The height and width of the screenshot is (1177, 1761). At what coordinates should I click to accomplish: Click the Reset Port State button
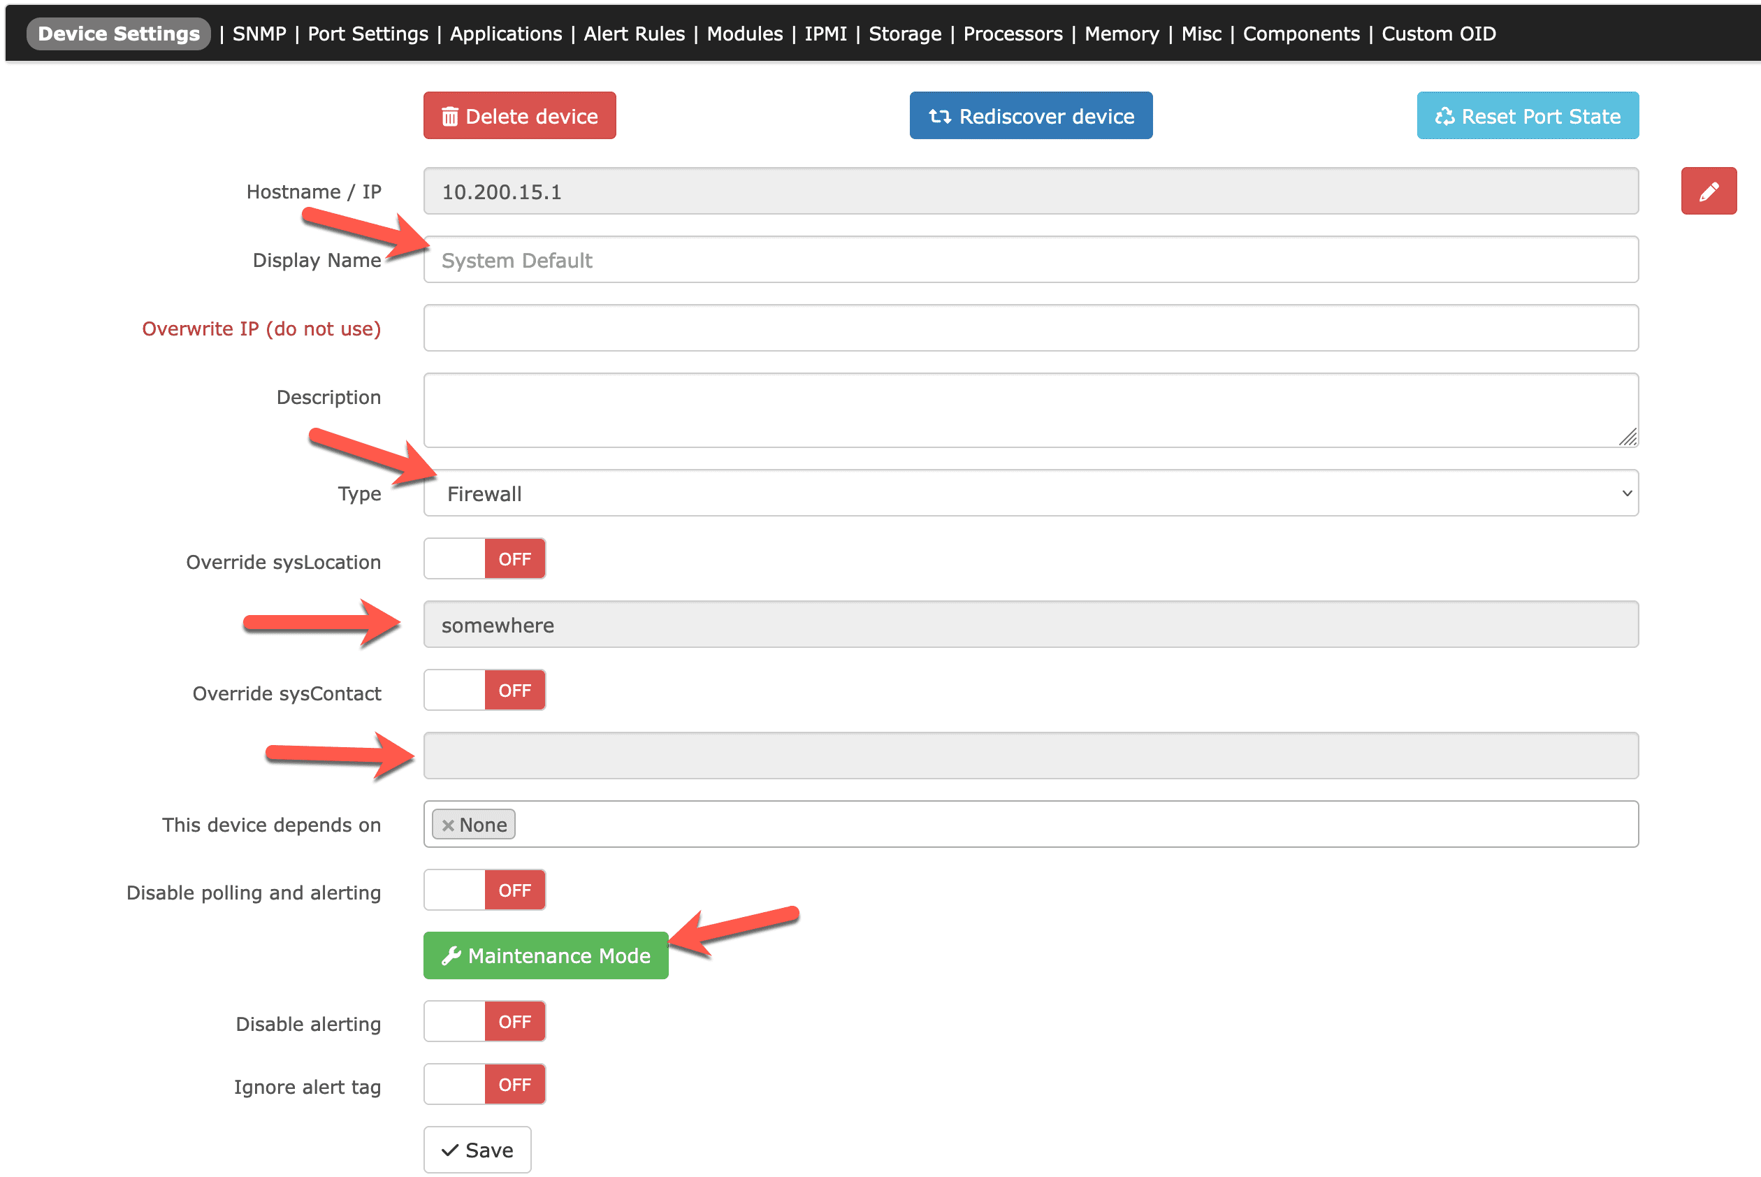coord(1528,116)
